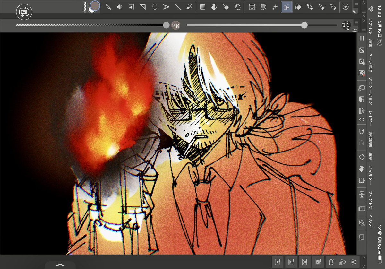Click the redo arrow icon
The image size is (385, 269).
pyautogui.click(x=362, y=143)
